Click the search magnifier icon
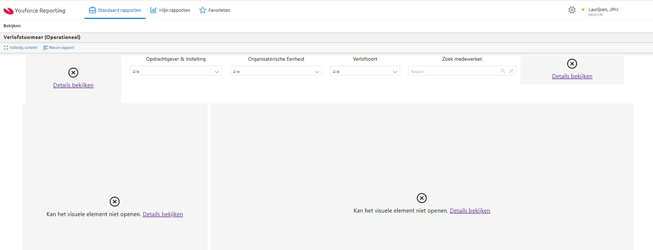Screen dimensions: 653x250 (x=503, y=71)
